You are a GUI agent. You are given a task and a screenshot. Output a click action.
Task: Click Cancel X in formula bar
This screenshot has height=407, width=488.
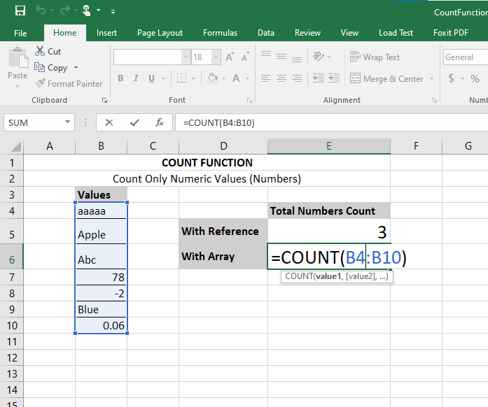coord(109,122)
